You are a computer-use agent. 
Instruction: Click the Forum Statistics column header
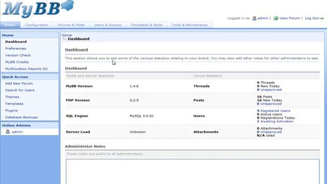tap(208, 76)
